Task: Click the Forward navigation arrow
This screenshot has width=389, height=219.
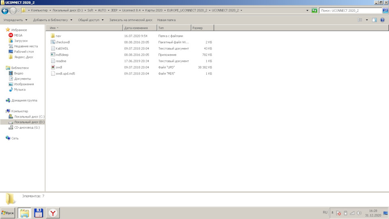Action: [x=13, y=11]
